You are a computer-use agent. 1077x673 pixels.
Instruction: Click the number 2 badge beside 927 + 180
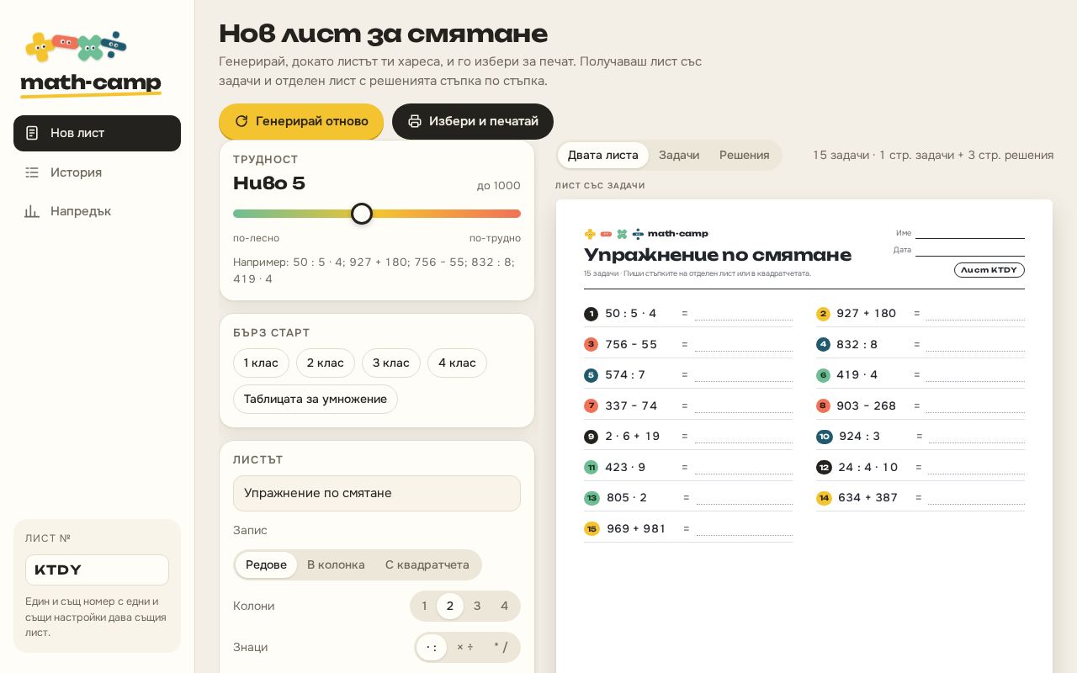(823, 314)
